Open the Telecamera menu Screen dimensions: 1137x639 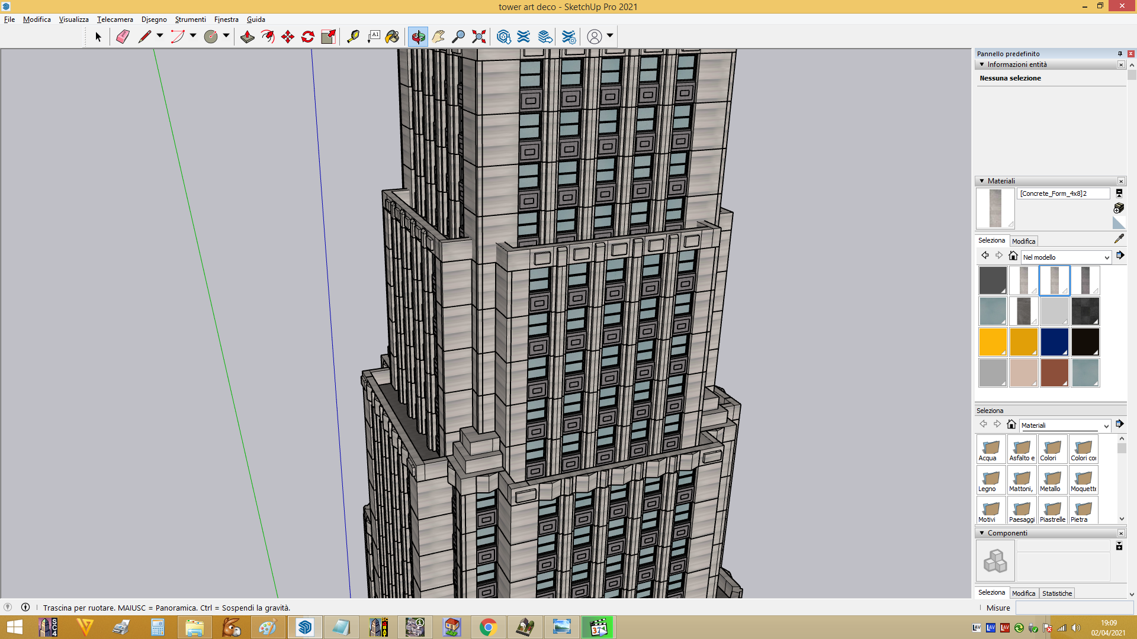tap(115, 20)
